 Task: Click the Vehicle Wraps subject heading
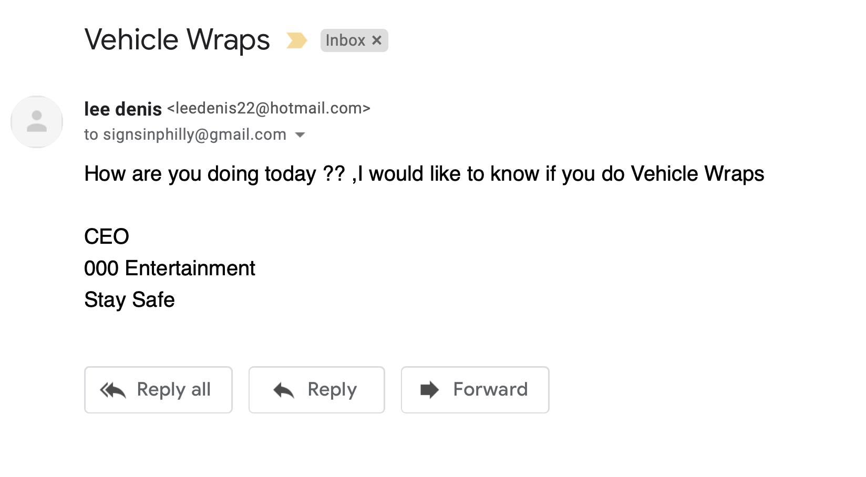(x=177, y=40)
